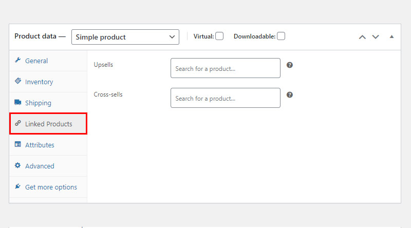The height and width of the screenshot is (228, 411).
Task: Open the Simple product type dropdown
Action: coord(125,37)
